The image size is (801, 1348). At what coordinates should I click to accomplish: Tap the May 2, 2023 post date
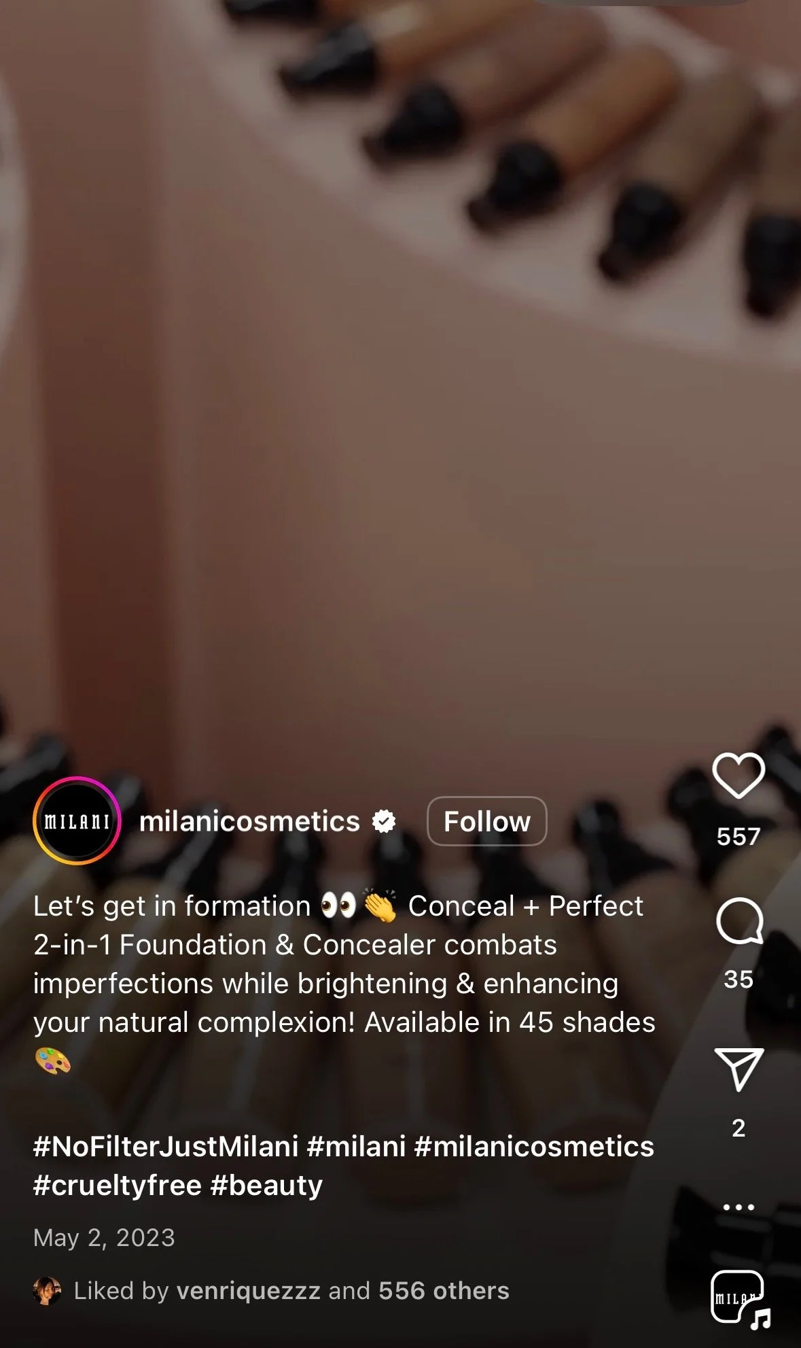104,1237
